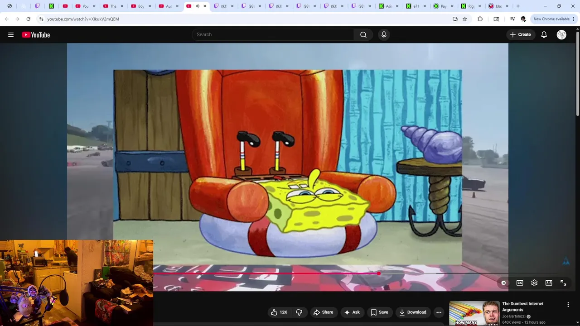Open the YouTube guide hamburger menu
Viewport: 580px width, 326px height.
(x=11, y=35)
